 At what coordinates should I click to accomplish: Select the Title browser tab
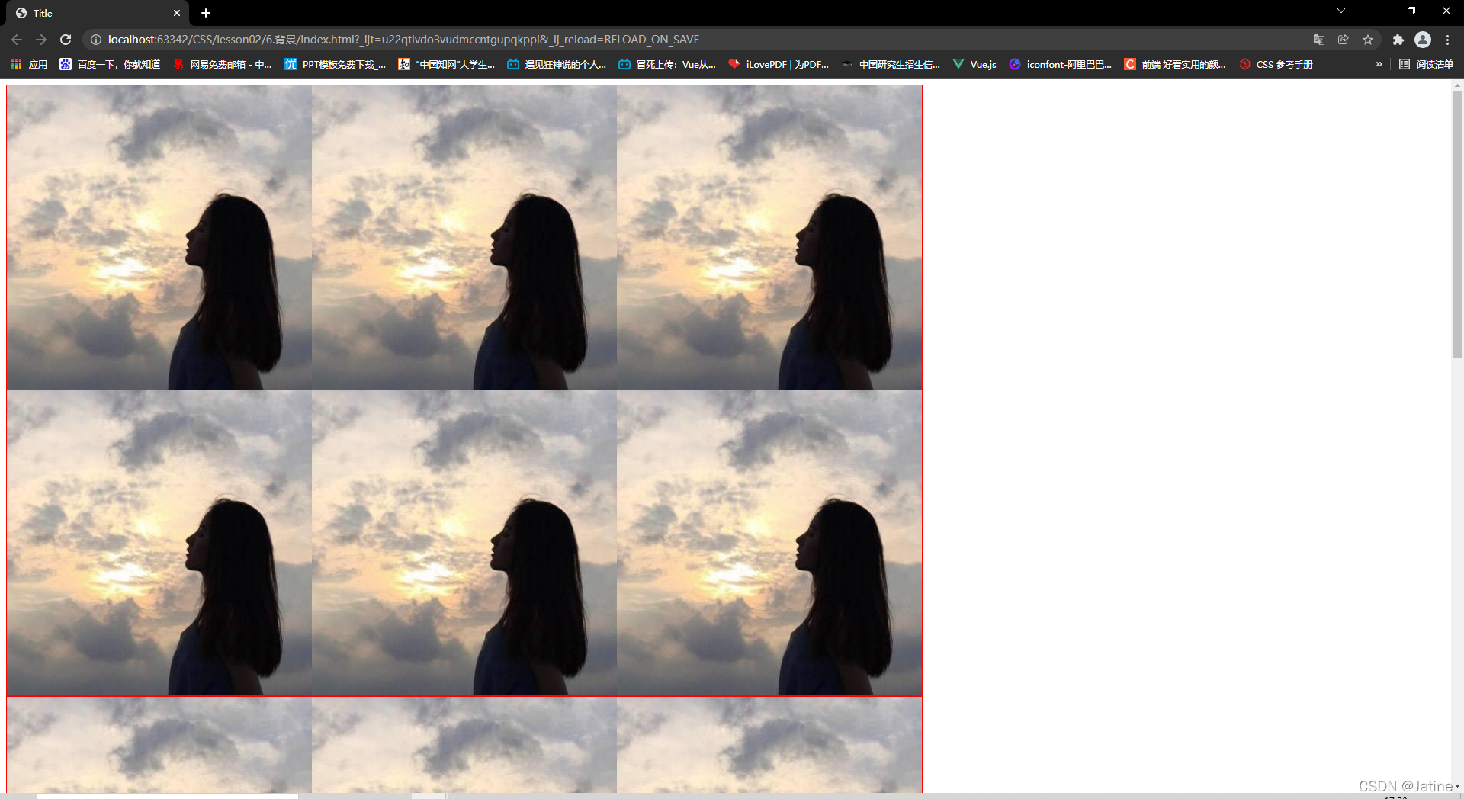point(98,13)
